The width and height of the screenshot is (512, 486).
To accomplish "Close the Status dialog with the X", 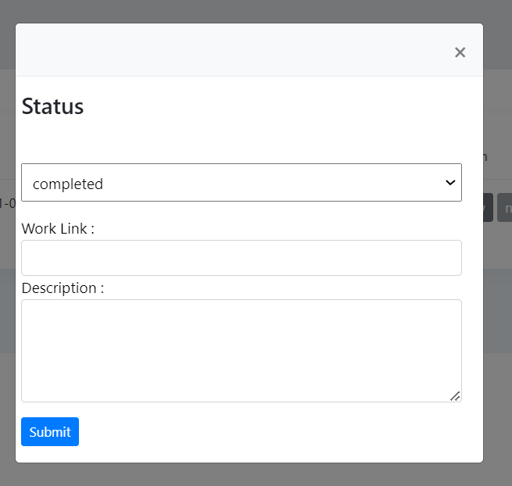I will tap(460, 52).
